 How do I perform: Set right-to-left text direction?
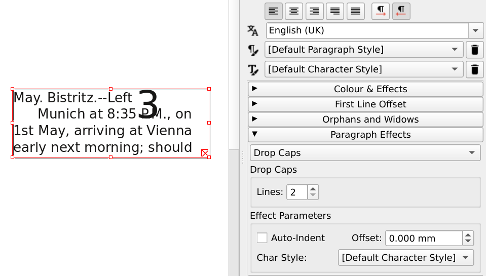pyautogui.click(x=401, y=11)
